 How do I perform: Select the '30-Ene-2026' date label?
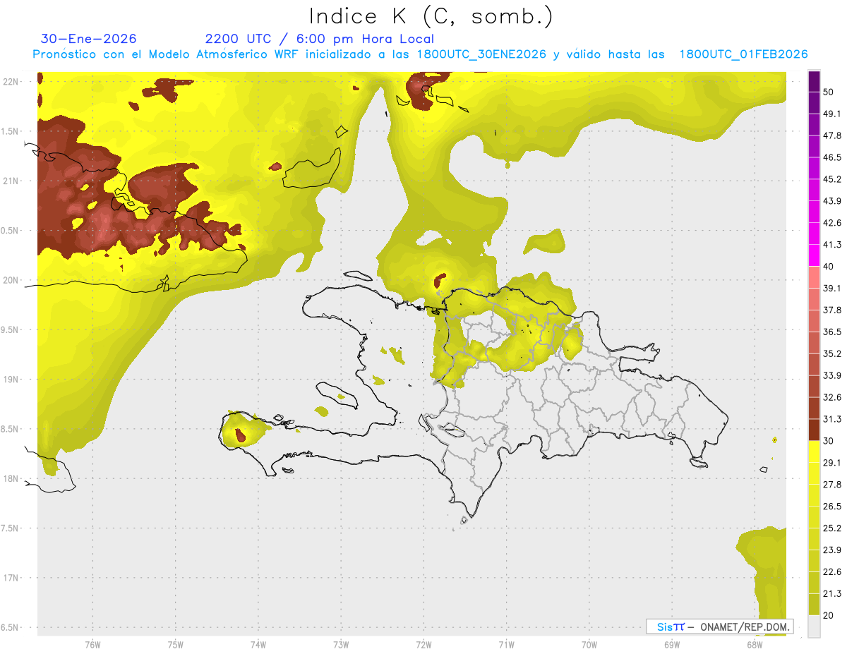89,39
